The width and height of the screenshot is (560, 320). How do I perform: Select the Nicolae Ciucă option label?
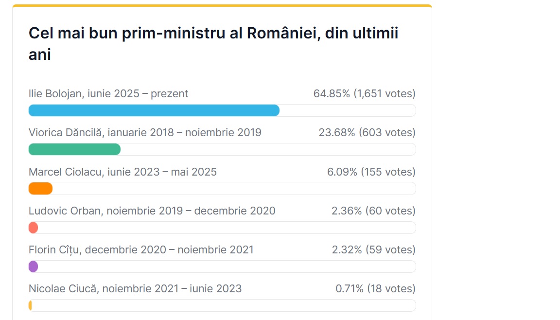[135, 289]
